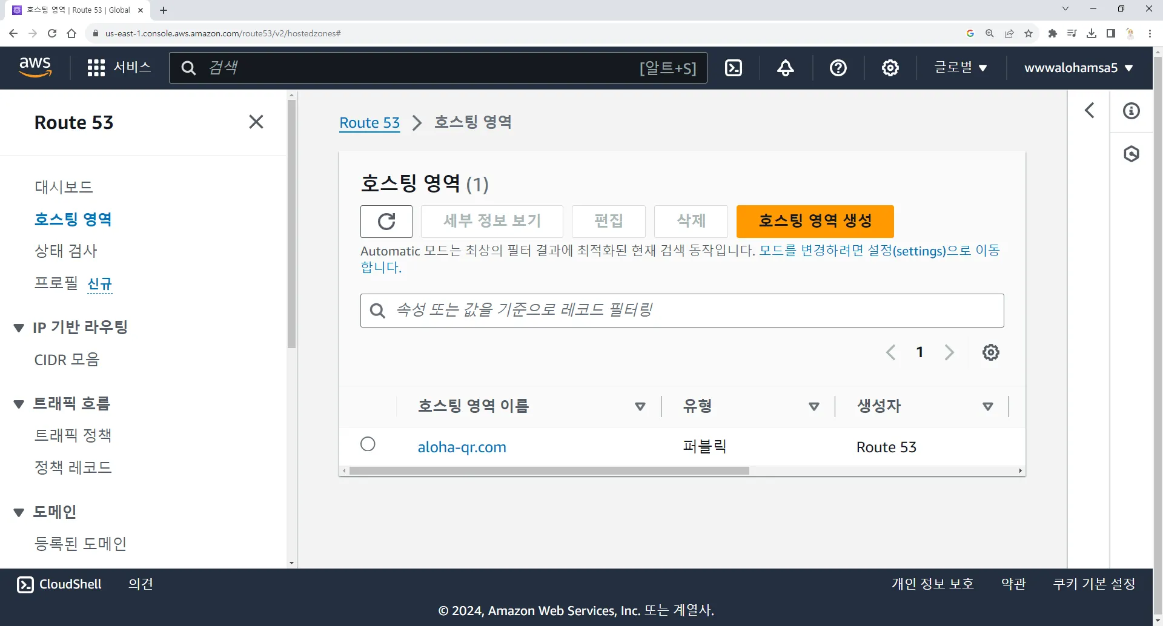1163x626 pixels.
Task: Sort by 호스팅 영역 이름 column
Action: [x=640, y=407]
